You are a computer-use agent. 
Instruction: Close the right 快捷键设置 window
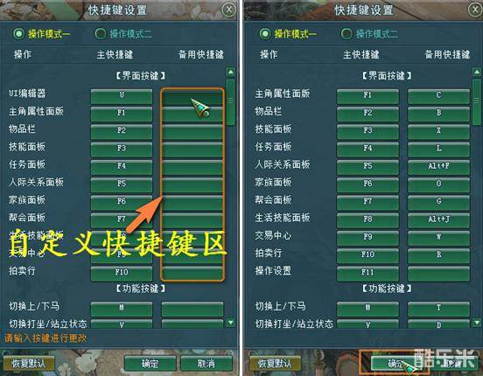coord(476,10)
